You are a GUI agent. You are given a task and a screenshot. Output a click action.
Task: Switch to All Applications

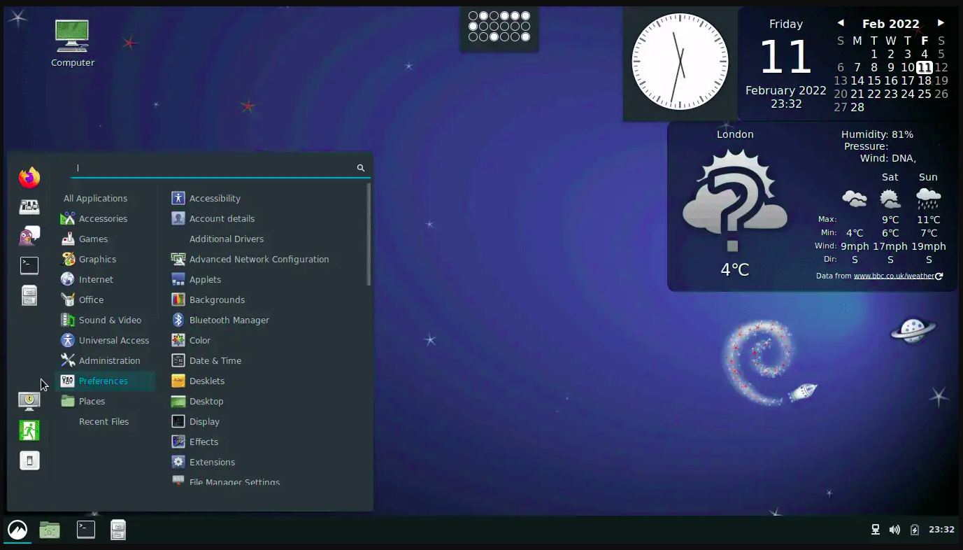click(95, 198)
